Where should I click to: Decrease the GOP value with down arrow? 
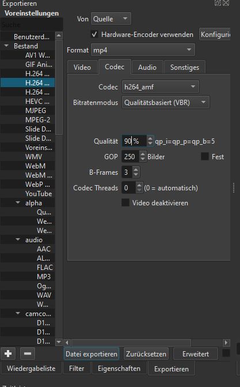click(x=143, y=159)
